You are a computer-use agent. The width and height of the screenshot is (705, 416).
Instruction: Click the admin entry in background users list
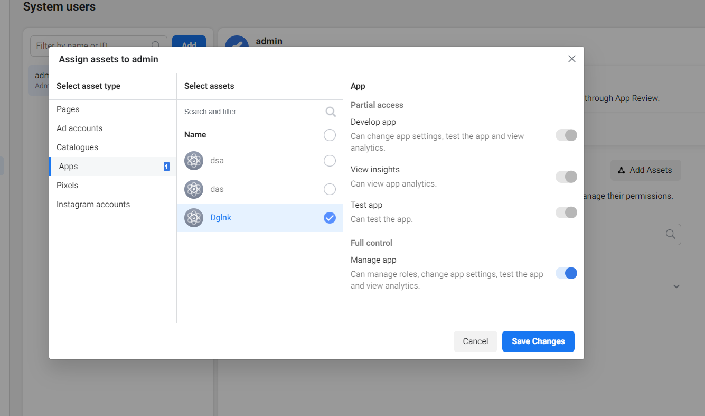click(x=39, y=80)
